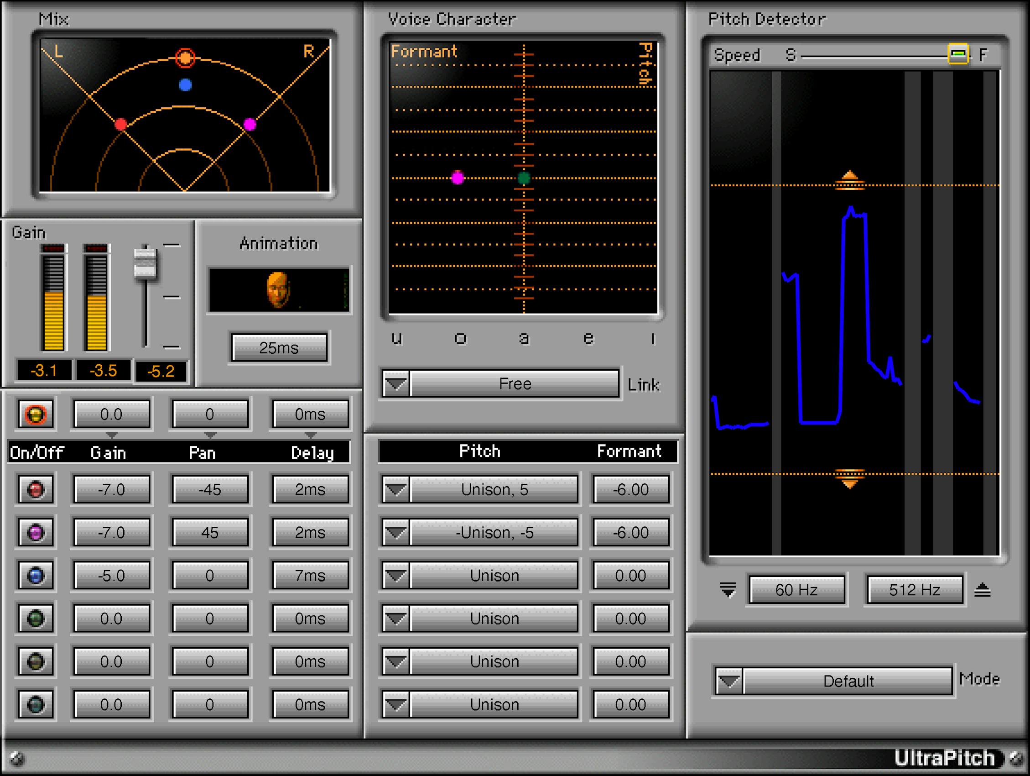Viewport: 1030px width, 776px height.
Task: Click the blue voice dot in the Mix display
Action: tap(184, 84)
